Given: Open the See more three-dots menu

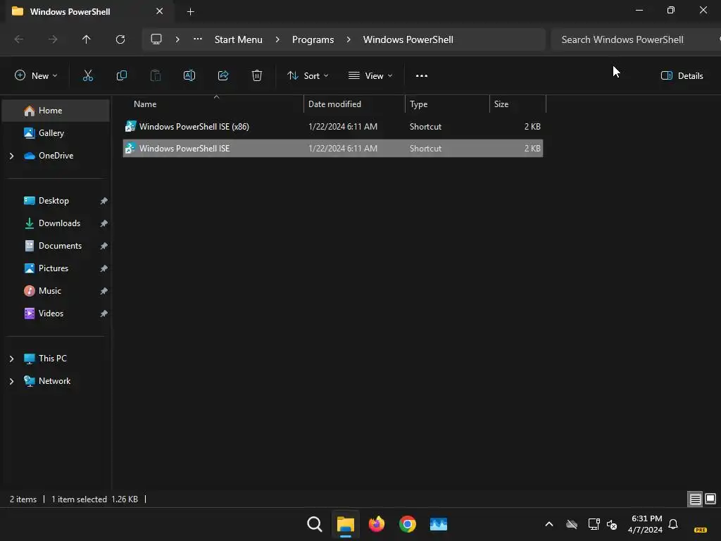Looking at the screenshot, I should tap(422, 76).
